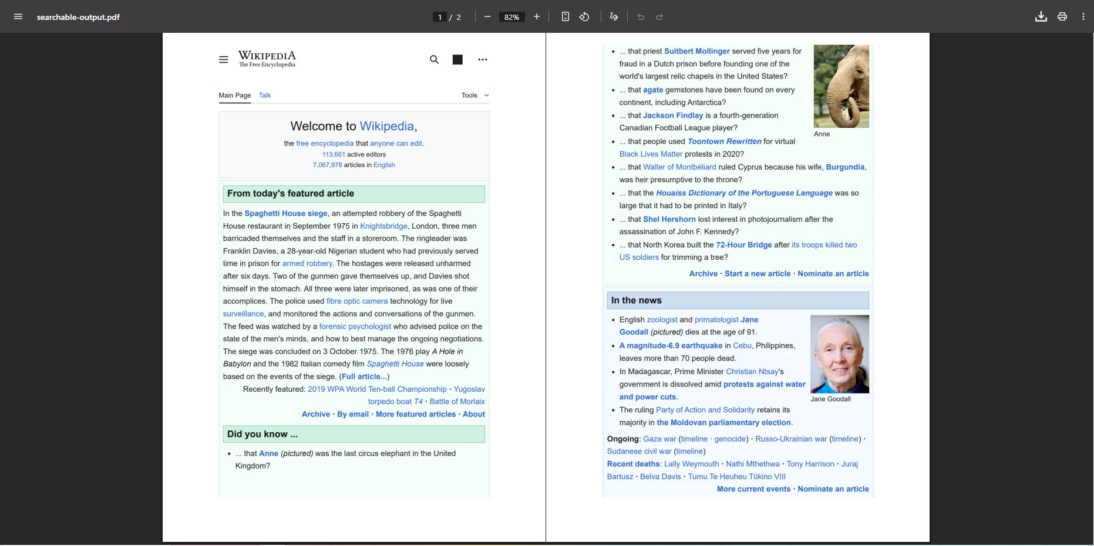1094x546 pixels.
Task: Click the Anne elephant image
Action: tap(841, 86)
